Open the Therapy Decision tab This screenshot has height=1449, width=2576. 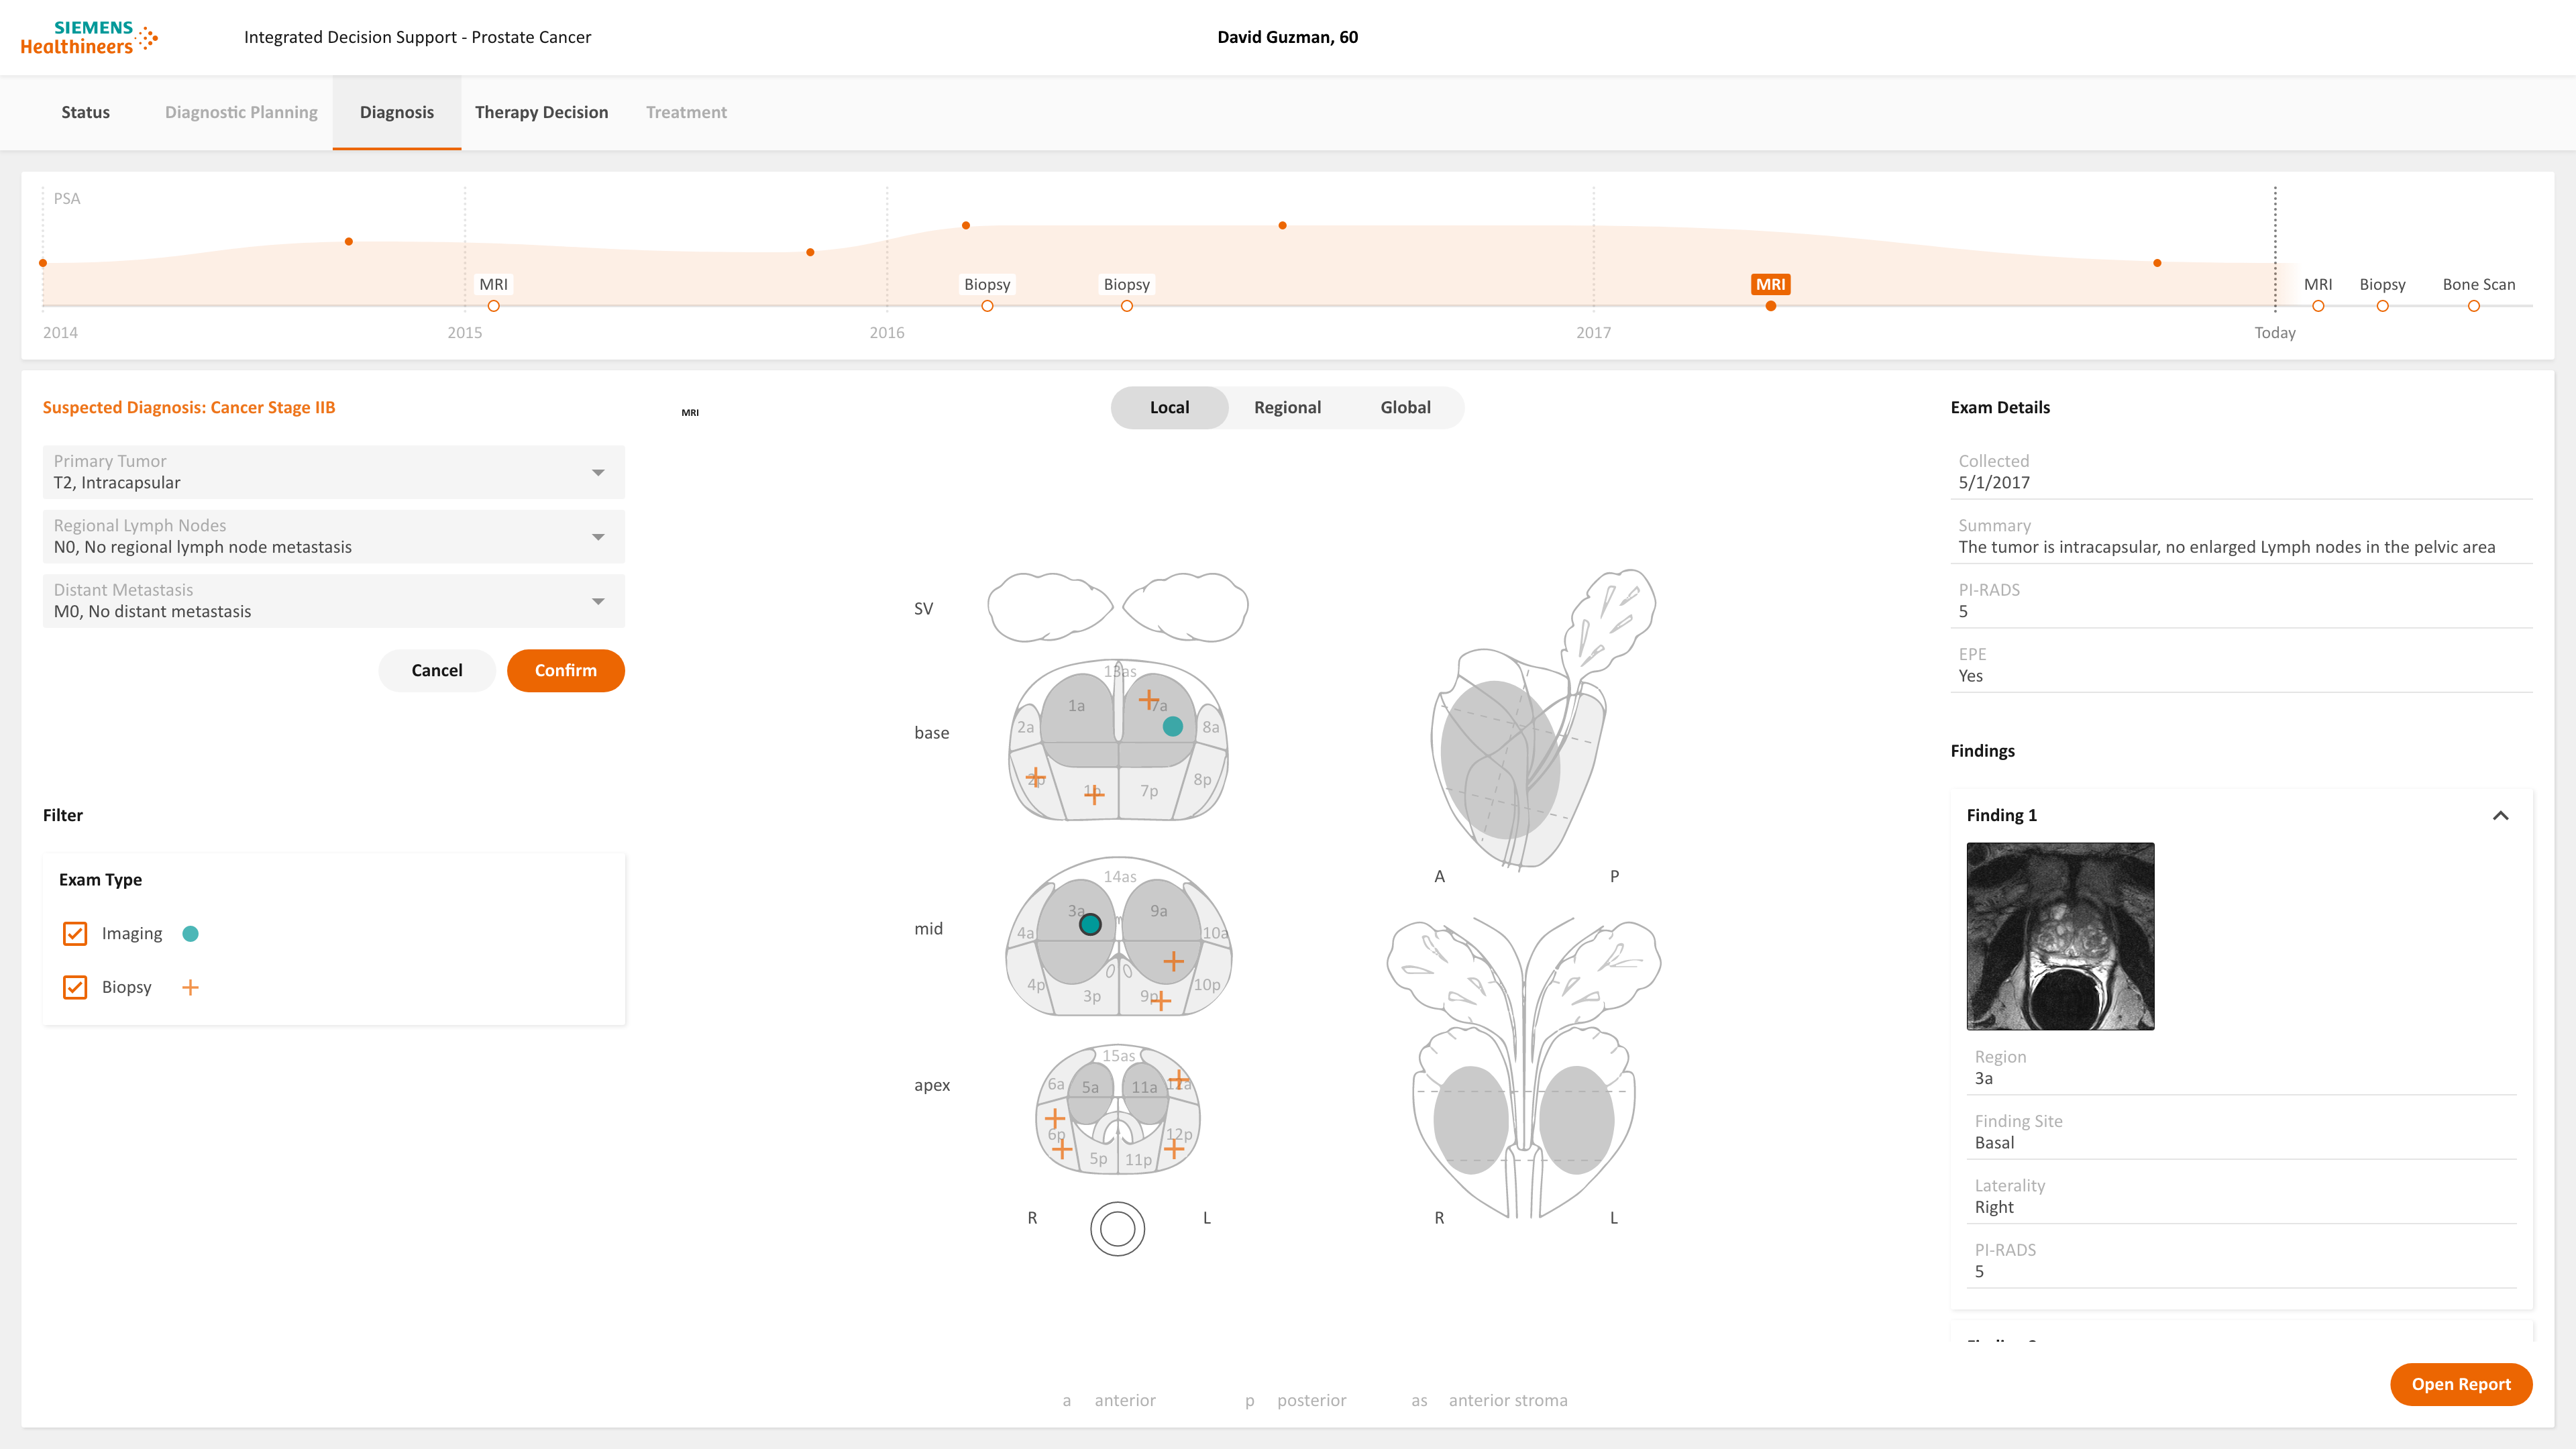(541, 112)
